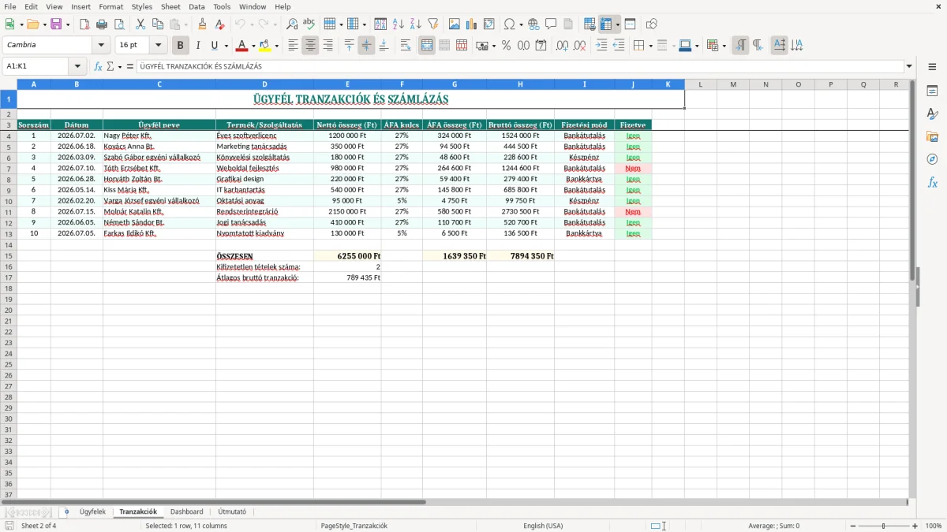Cut the selection with scissors icon

(x=140, y=24)
